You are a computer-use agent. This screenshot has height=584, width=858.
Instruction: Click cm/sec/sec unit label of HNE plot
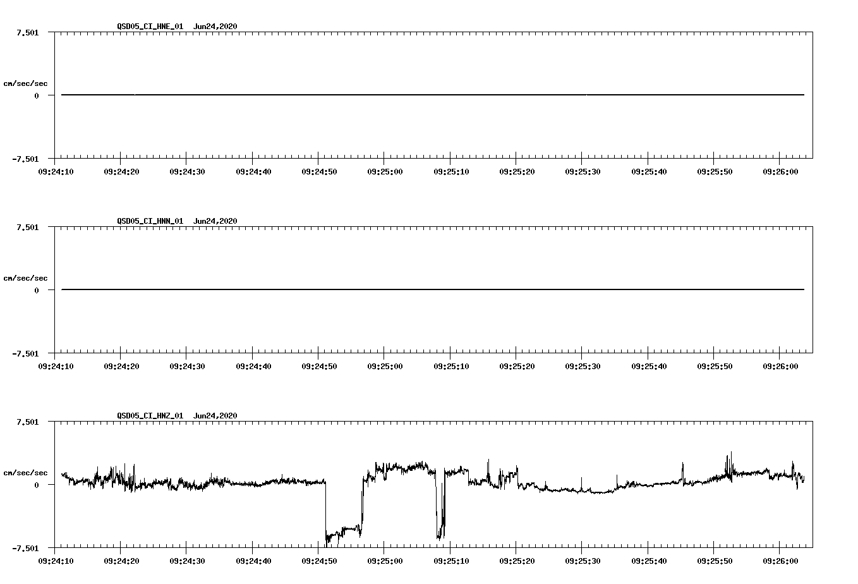click(25, 83)
